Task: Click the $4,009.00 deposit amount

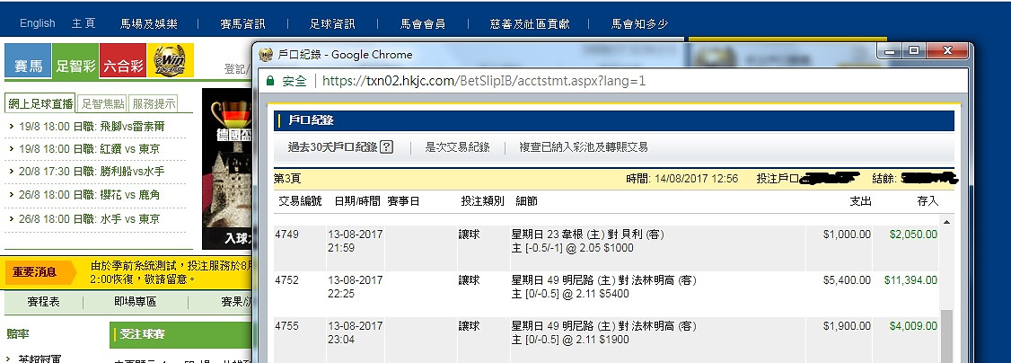Action: [914, 326]
